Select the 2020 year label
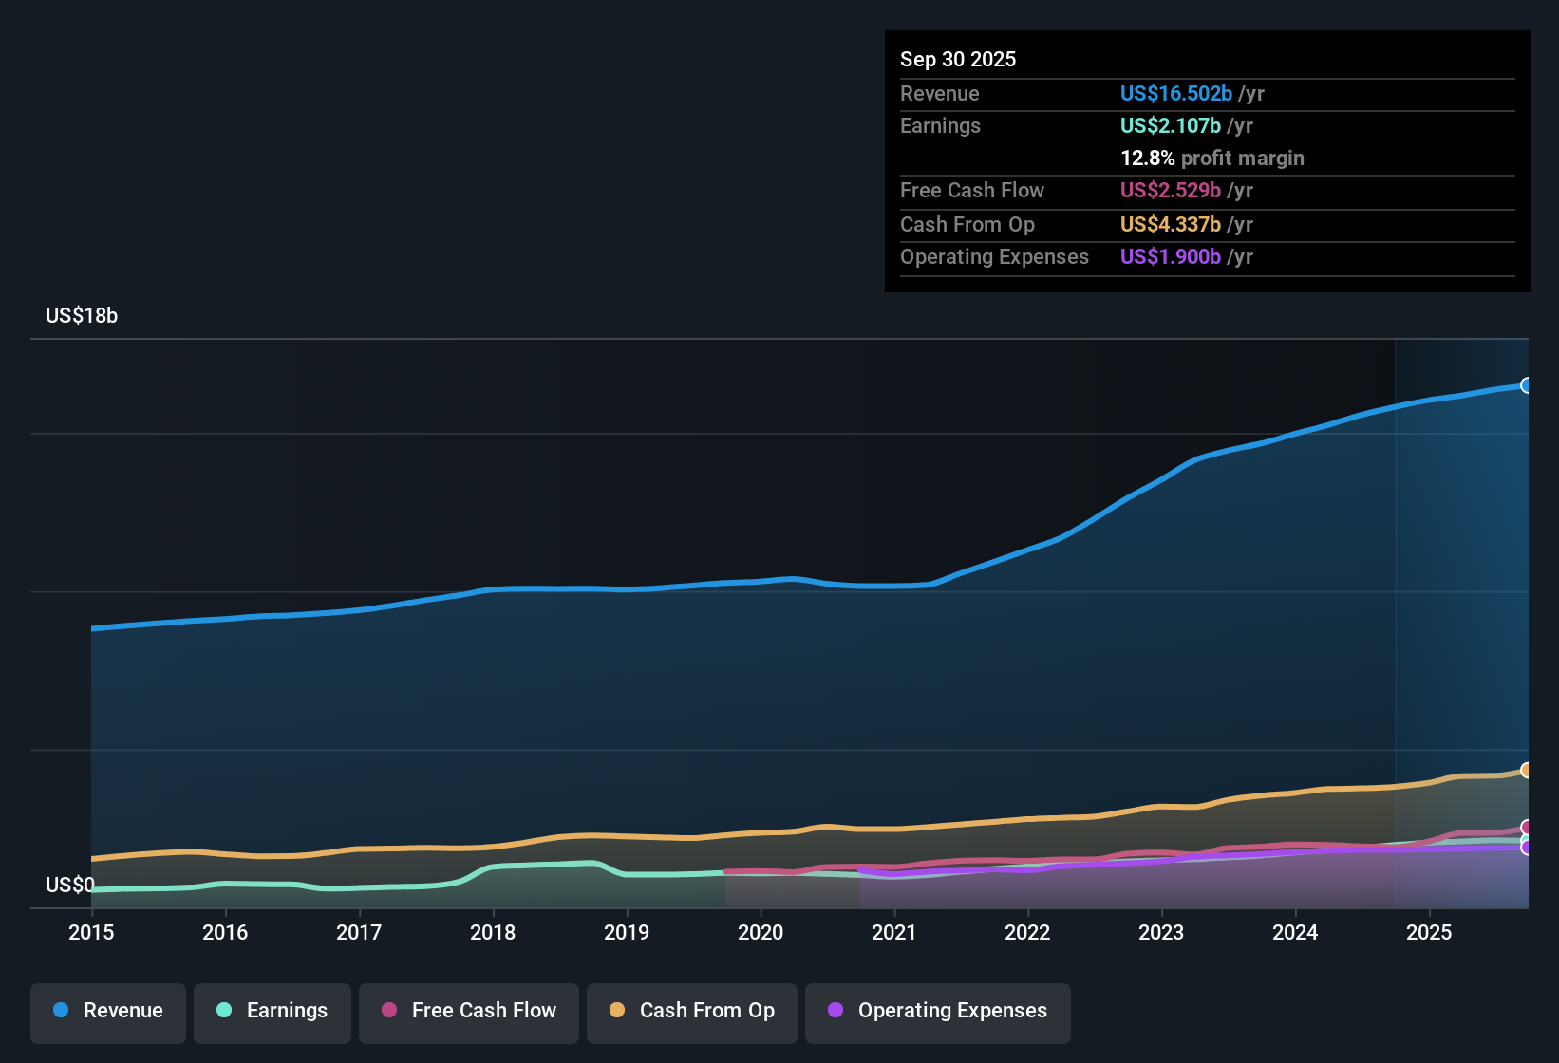The image size is (1559, 1063). pos(761,933)
